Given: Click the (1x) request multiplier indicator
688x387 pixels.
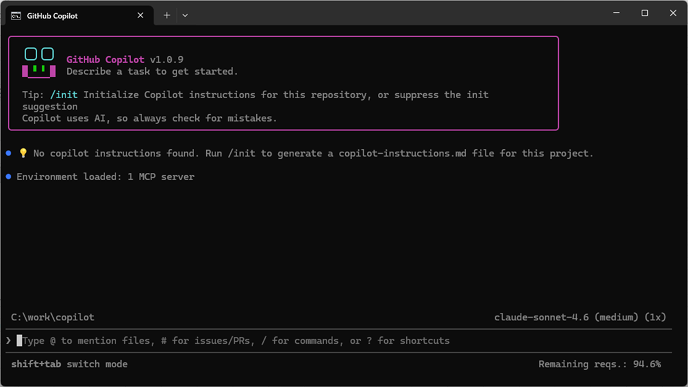Looking at the screenshot, I should [x=657, y=317].
